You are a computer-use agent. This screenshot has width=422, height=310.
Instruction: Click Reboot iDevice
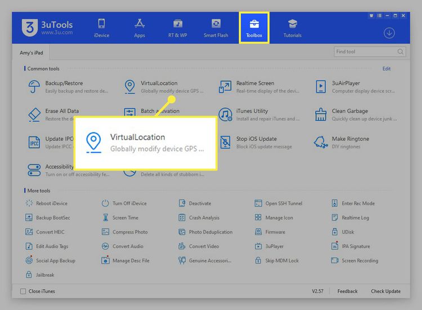pyautogui.click(x=46, y=203)
